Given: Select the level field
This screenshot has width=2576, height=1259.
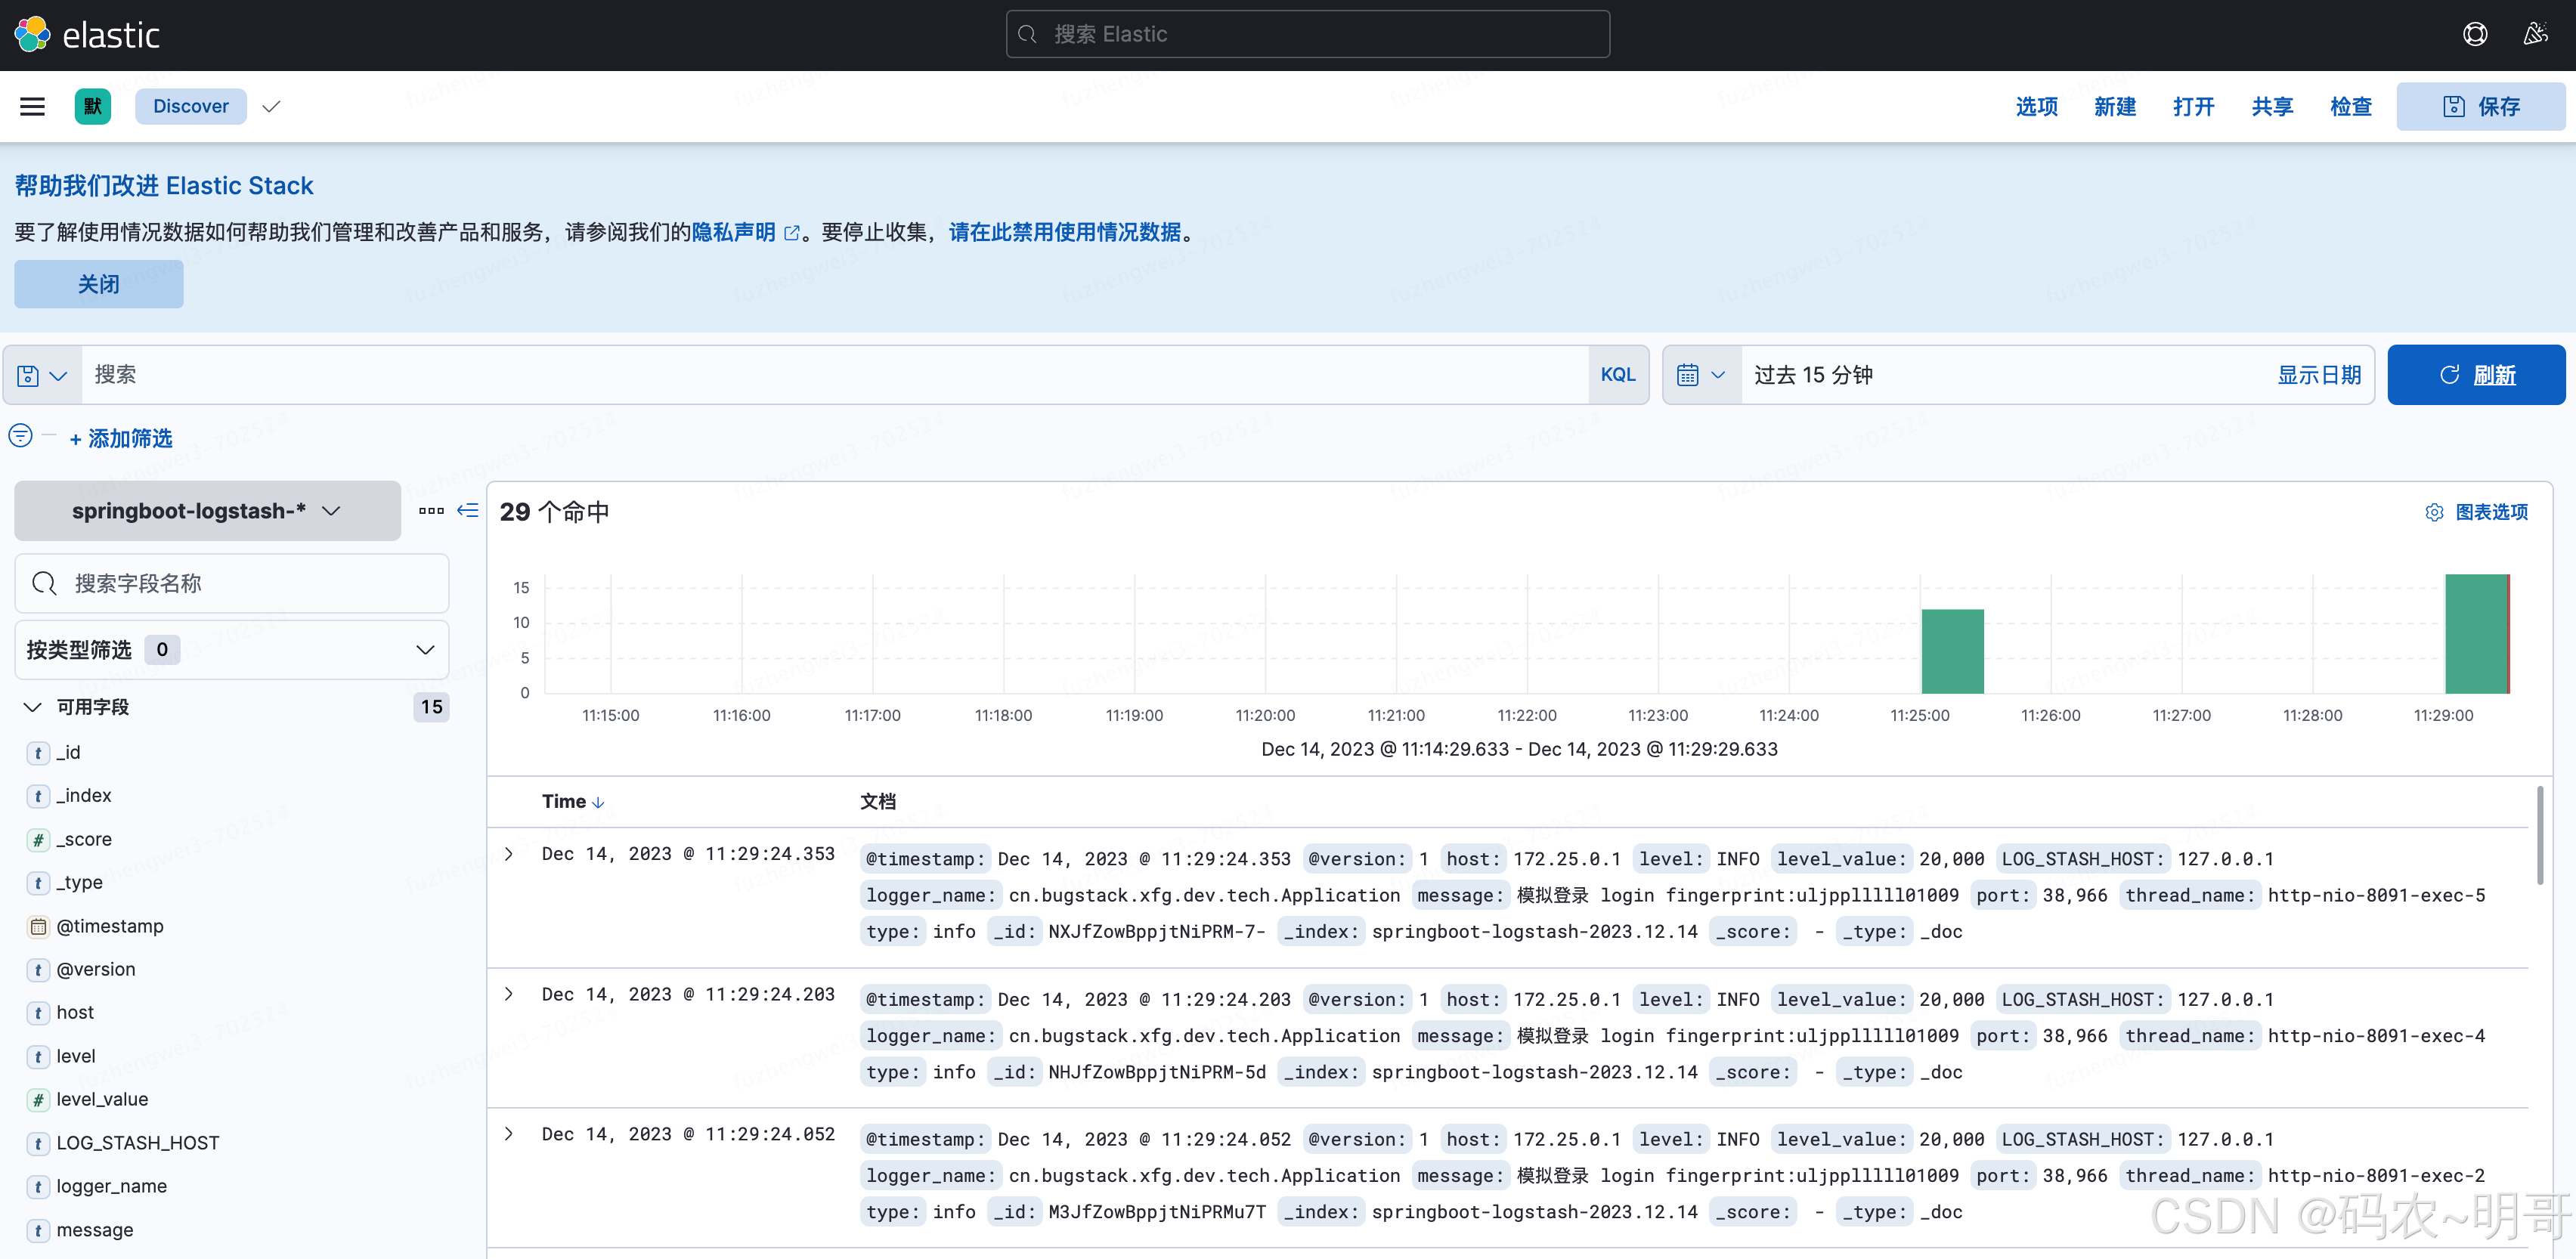Looking at the screenshot, I should [76, 1057].
